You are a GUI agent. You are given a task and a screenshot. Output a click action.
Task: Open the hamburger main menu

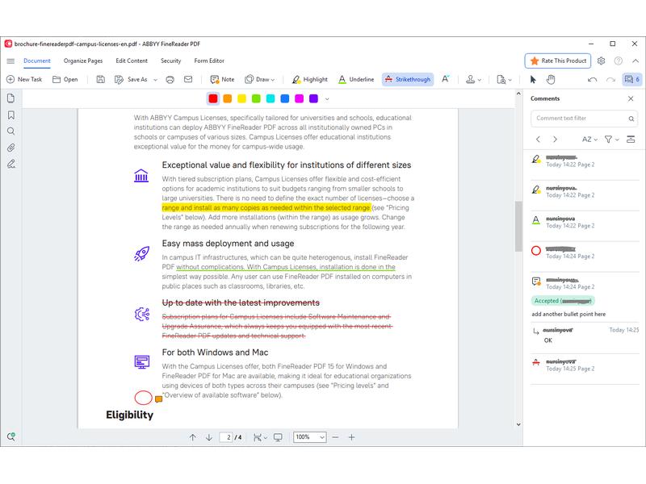pos(10,61)
